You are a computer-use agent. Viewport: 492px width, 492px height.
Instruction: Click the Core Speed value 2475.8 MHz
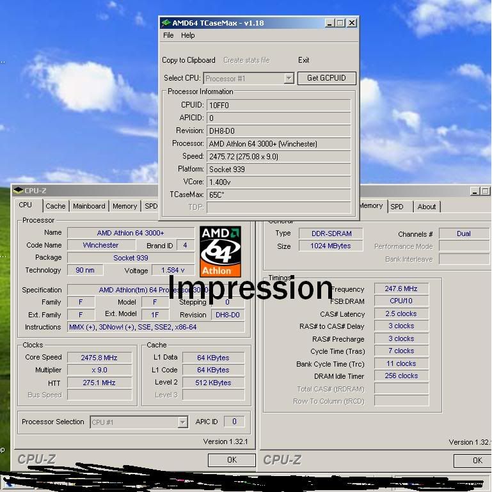point(99,358)
